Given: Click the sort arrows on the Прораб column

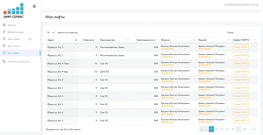Looking at the screenshot, I should (229, 40).
